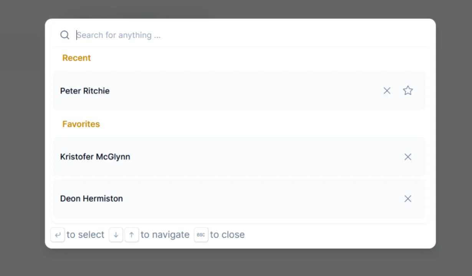Screen dimensions: 472x276
Task: Select the Recent section header
Action: (x=76, y=58)
